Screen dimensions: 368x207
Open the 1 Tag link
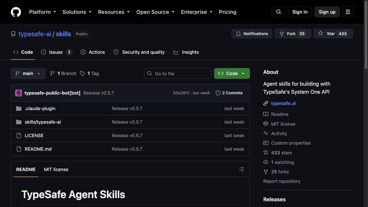click(90, 73)
